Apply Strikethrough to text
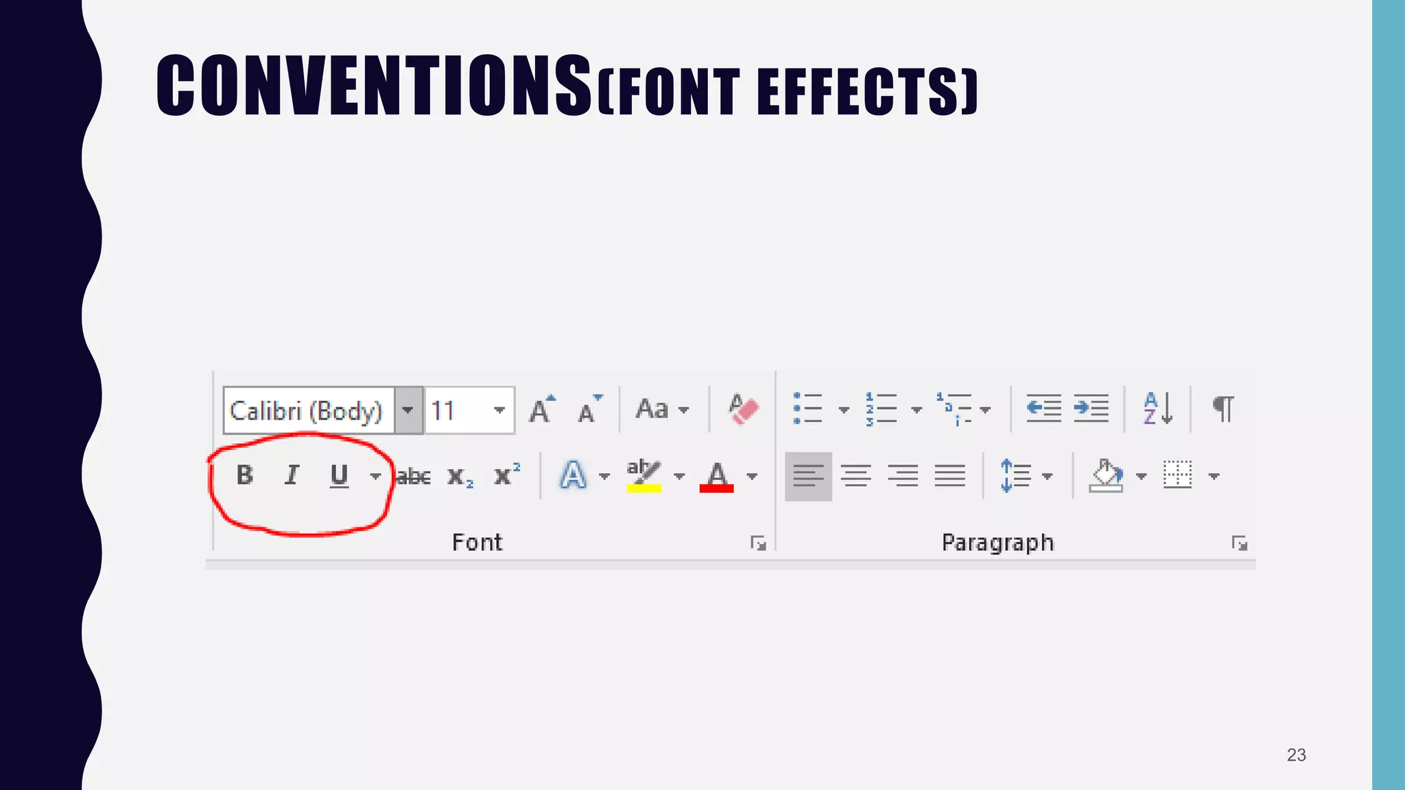1405x790 pixels. tap(414, 476)
